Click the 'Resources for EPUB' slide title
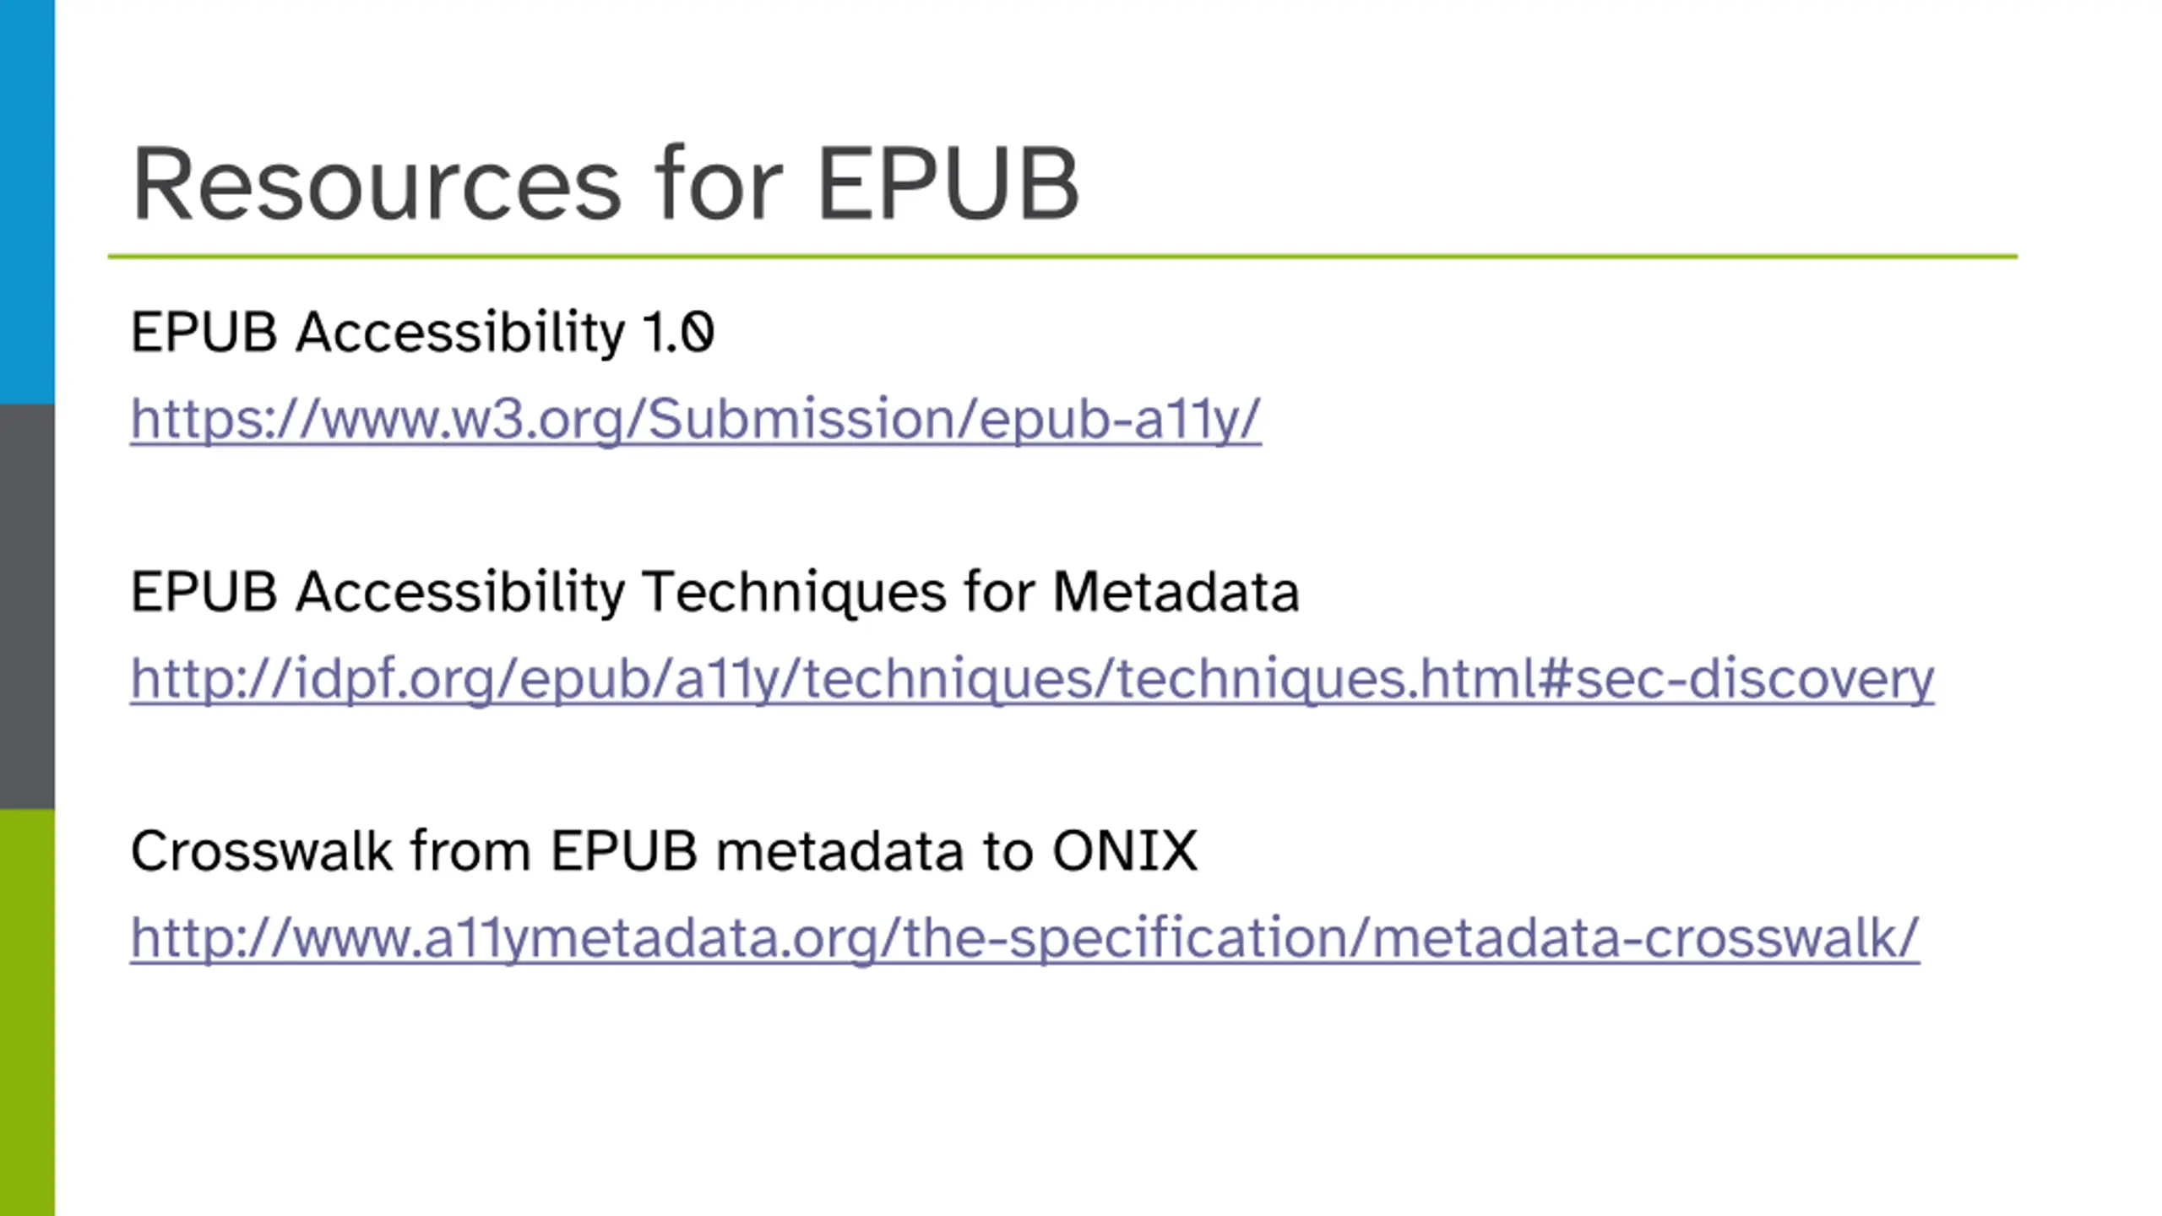The image size is (2162, 1216). 605,183
